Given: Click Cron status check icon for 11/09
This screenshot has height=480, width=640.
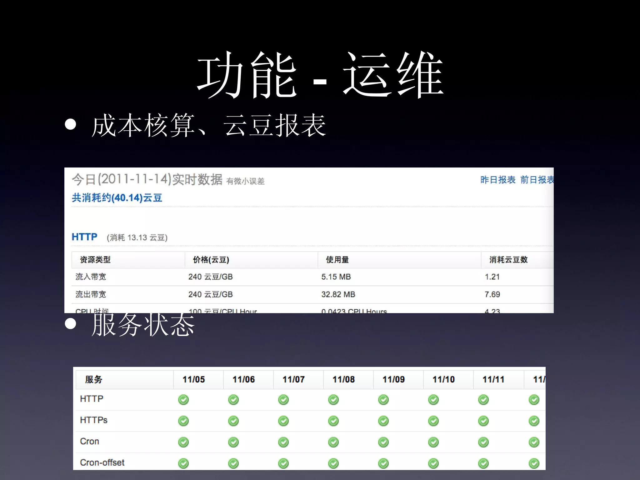Looking at the screenshot, I should (x=383, y=442).
